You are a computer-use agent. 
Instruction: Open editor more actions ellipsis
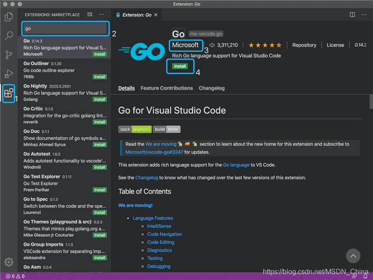point(364,15)
